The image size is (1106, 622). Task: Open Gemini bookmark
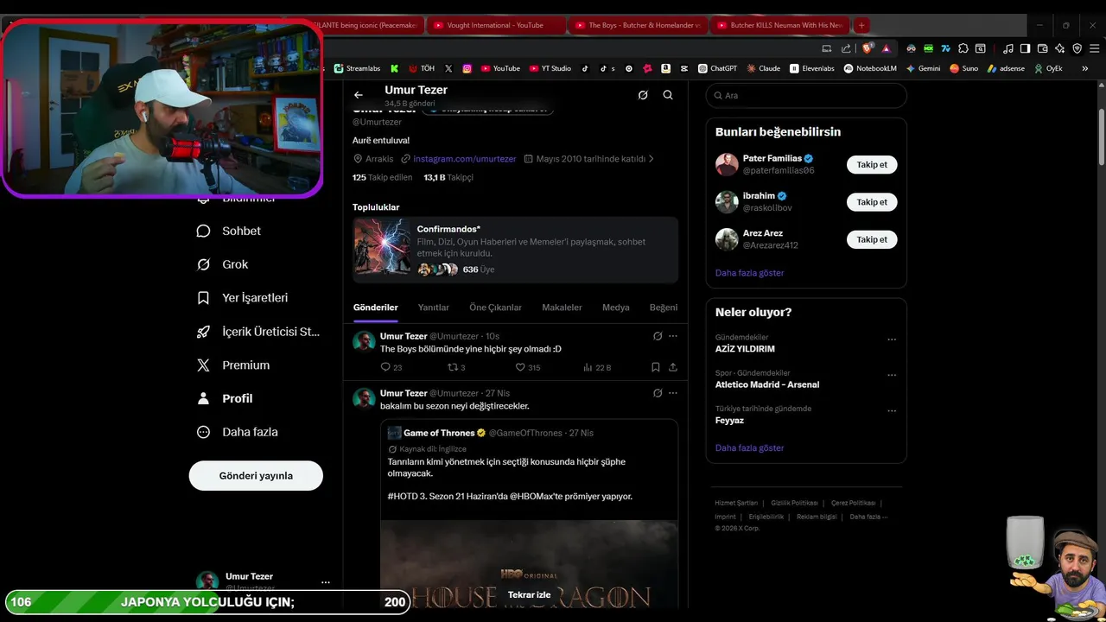coord(923,68)
